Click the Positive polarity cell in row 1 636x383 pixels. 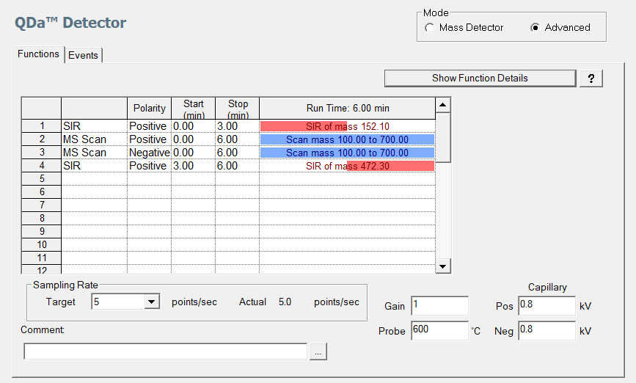pyautogui.click(x=149, y=126)
